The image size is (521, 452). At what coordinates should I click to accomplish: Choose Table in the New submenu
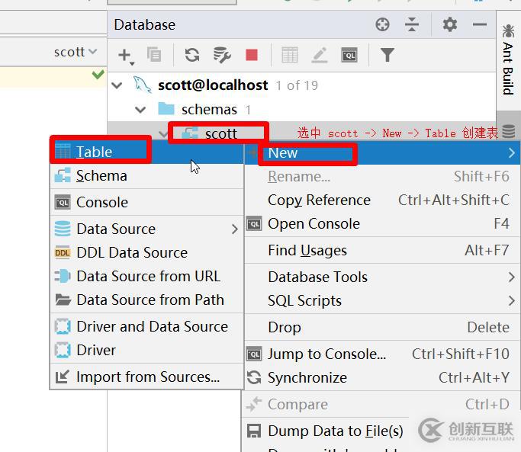pyautogui.click(x=147, y=152)
